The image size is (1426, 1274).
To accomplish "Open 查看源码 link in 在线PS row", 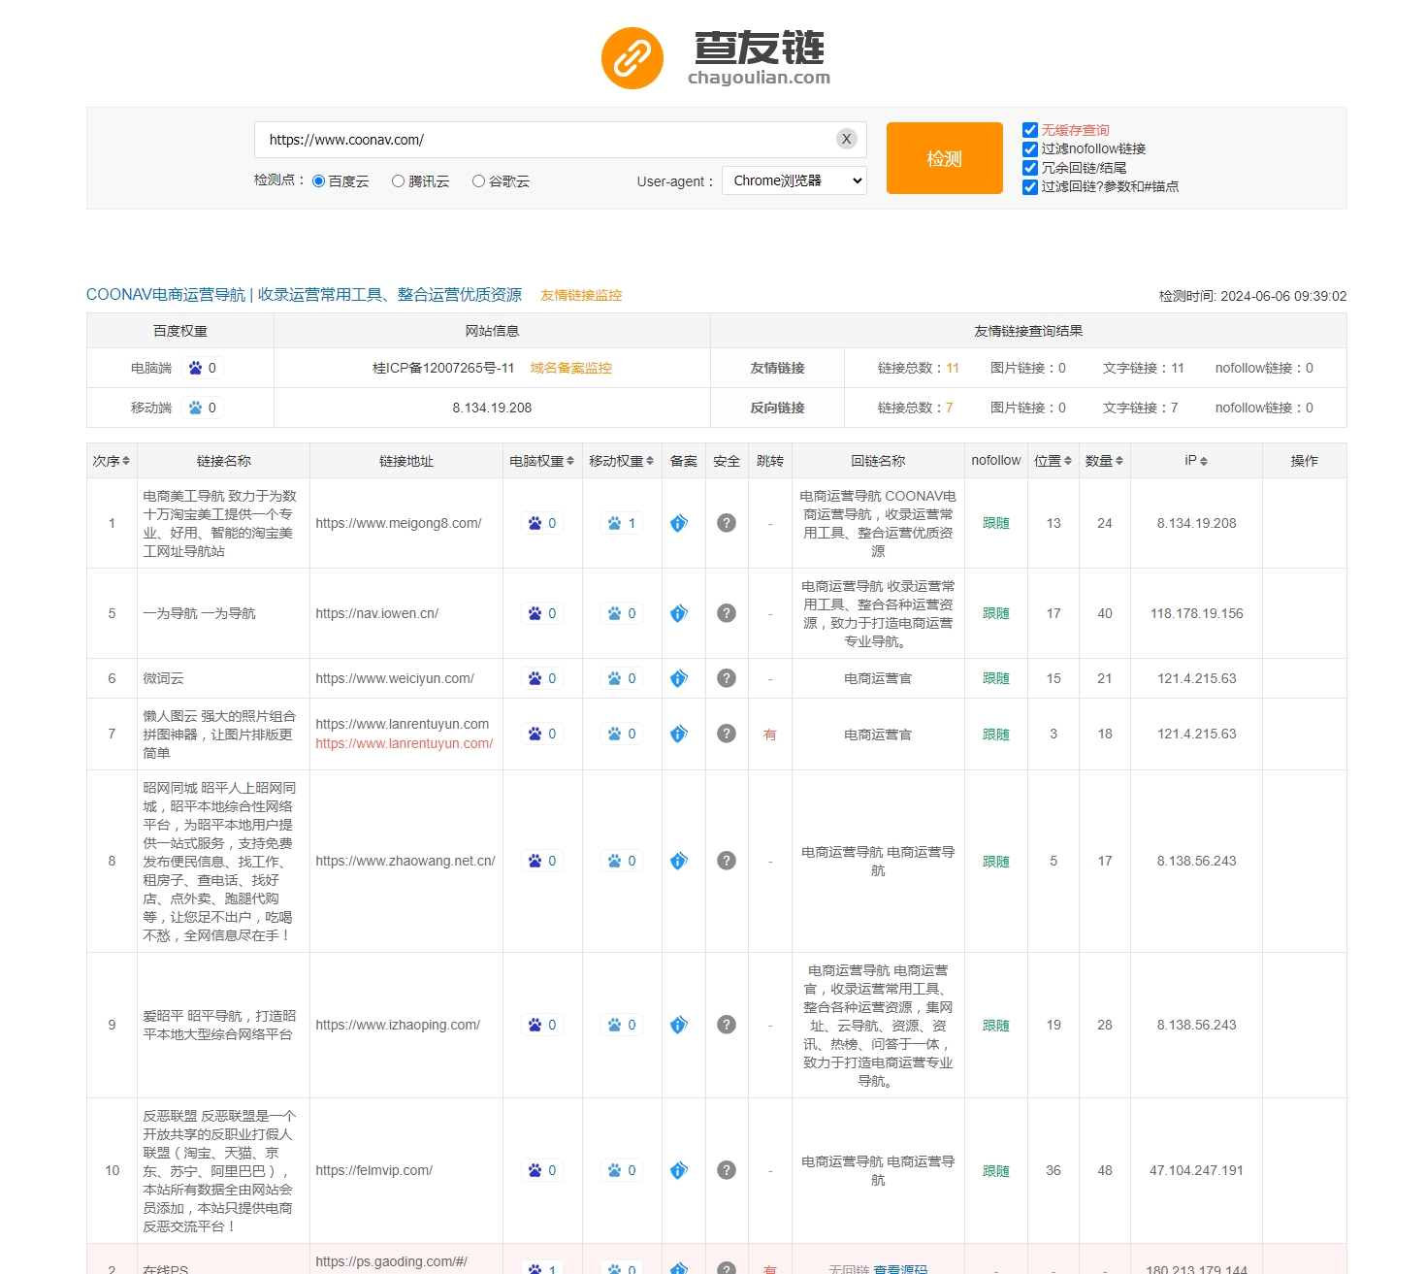I will click(x=900, y=1268).
